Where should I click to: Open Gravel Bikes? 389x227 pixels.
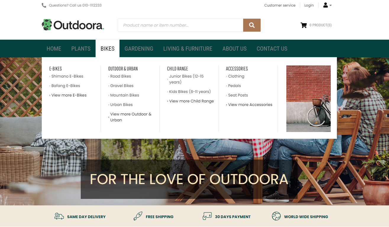pyautogui.click(x=122, y=86)
